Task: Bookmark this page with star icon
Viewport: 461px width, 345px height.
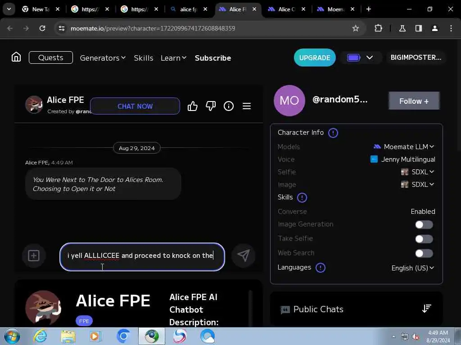Action: (356, 28)
